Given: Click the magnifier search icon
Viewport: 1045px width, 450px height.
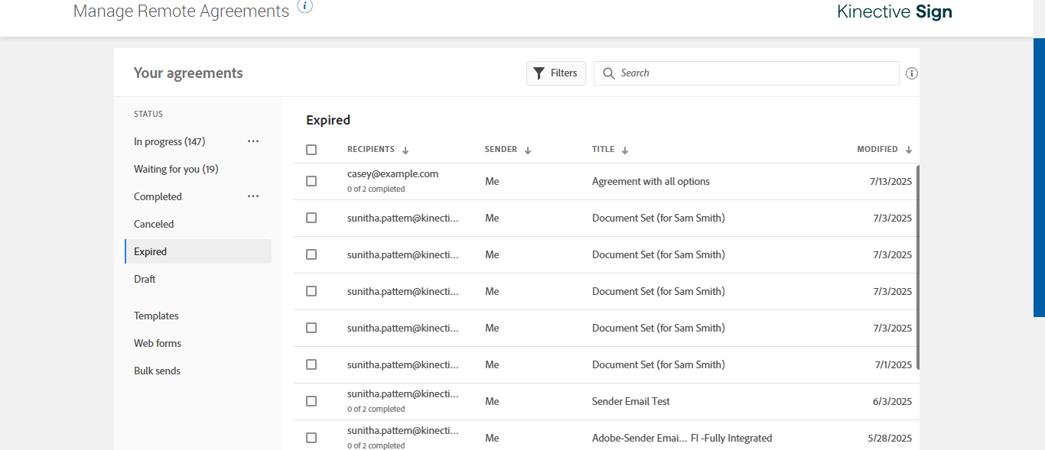Looking at the screenshot, I should (x=609, y=73).
